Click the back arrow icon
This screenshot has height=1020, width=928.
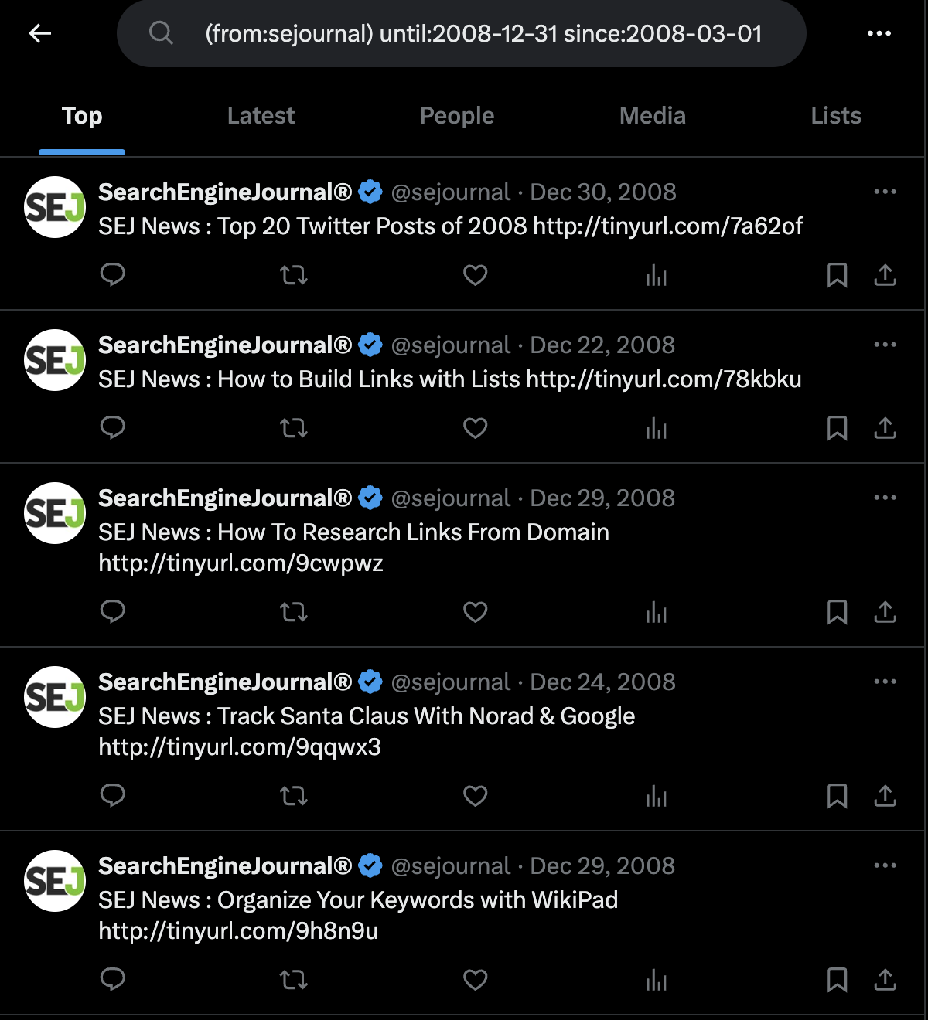click(39, 33)
